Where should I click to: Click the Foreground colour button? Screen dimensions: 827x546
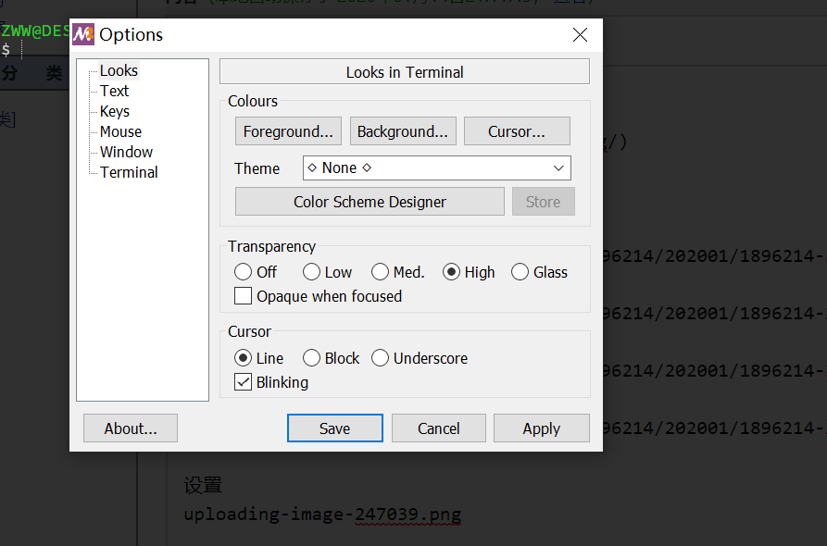coord(288,131)
